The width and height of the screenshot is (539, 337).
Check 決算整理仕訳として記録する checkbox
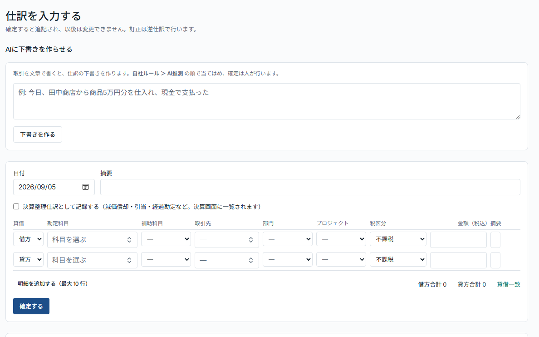(x=16, y=207)
